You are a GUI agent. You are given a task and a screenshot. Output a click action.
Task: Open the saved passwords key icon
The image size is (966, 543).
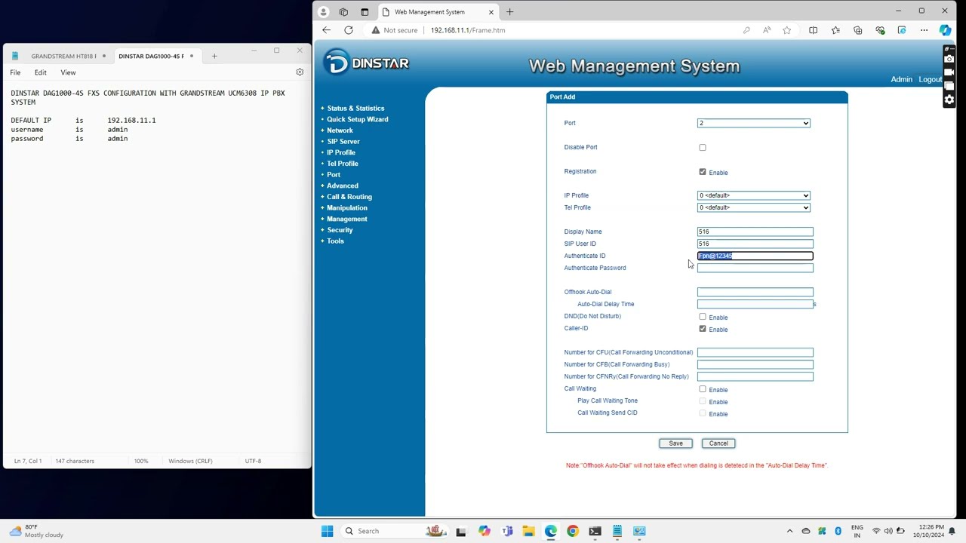click(746, 30)
